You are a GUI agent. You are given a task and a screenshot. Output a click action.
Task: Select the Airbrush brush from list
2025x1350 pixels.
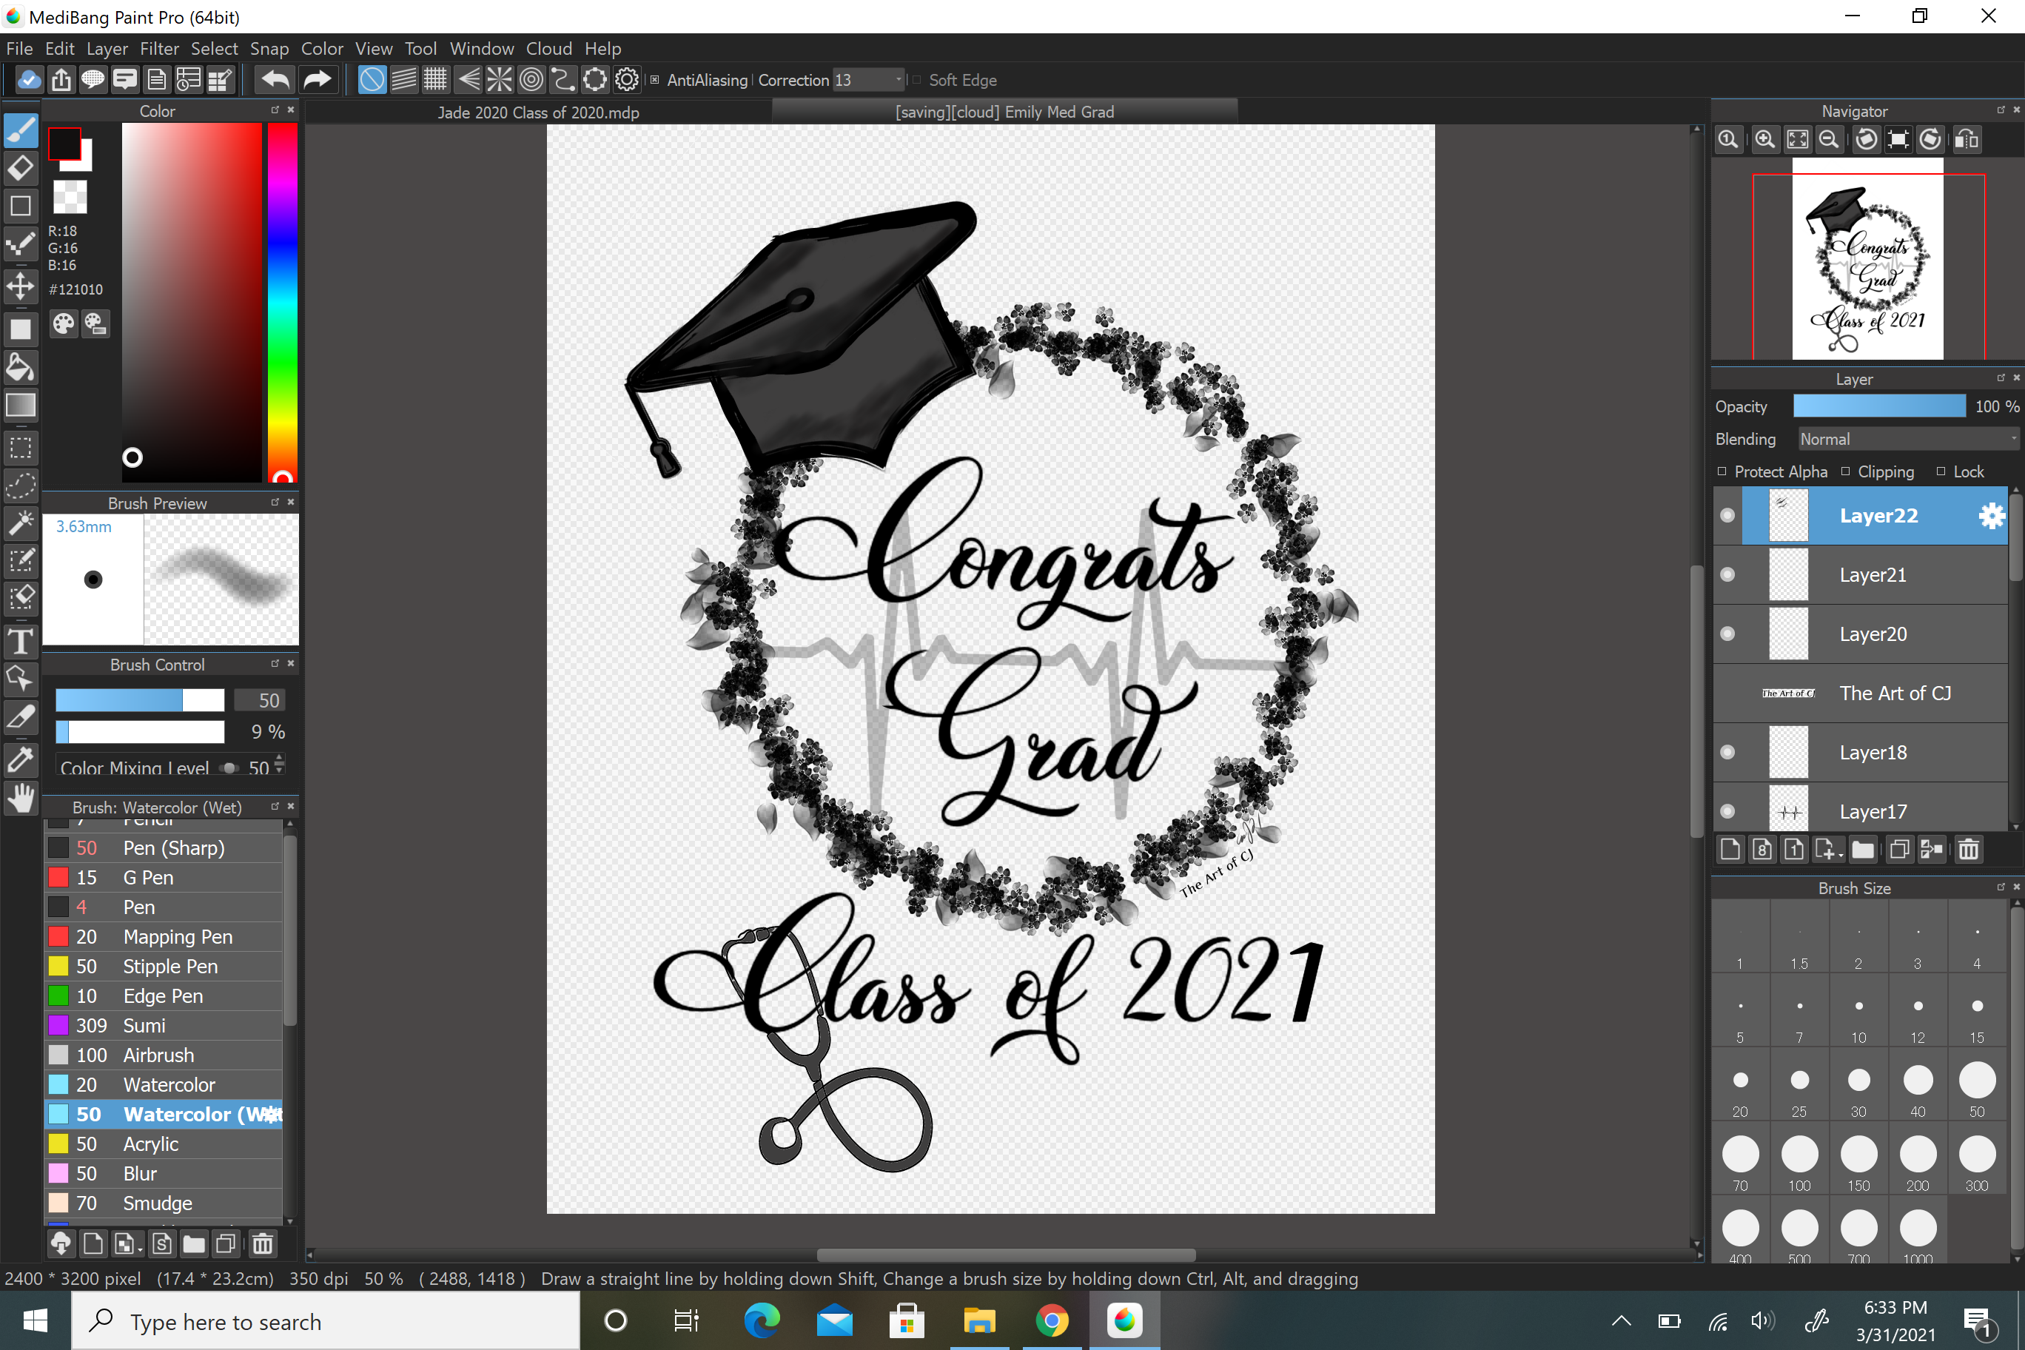point(158,1055)
